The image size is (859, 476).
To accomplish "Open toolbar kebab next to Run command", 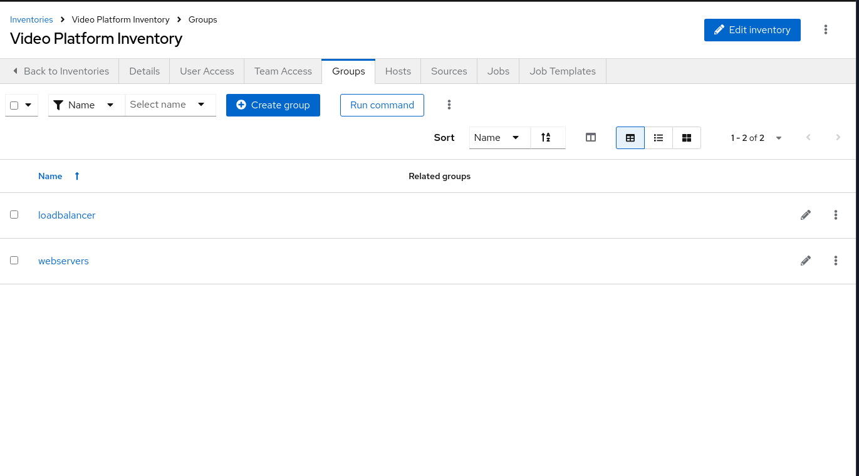I will click(x=449, y=105).
